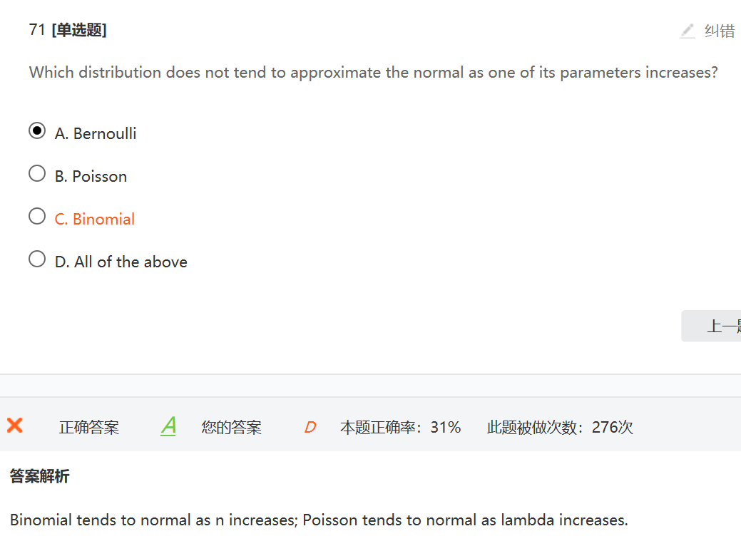
Task: Click the 答案解析 section heading
Action: (x=40, y=476)
